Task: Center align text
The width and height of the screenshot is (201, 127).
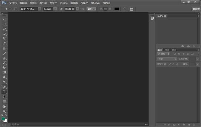Action: coord(106,9)
